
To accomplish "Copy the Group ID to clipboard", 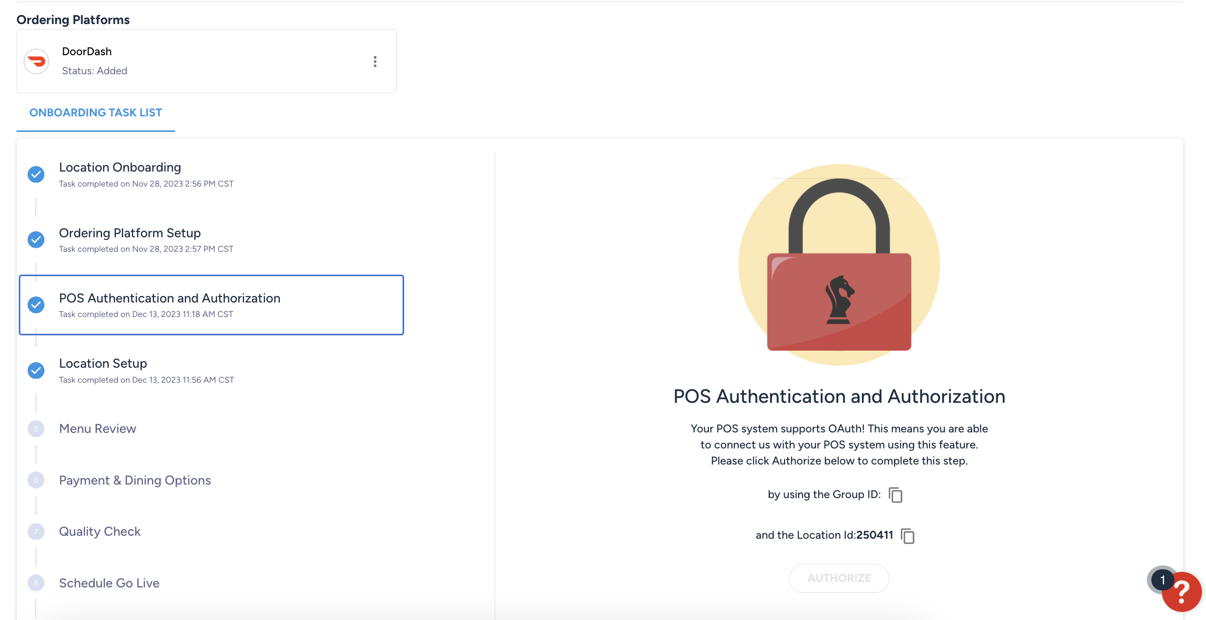I will (895, 495).
